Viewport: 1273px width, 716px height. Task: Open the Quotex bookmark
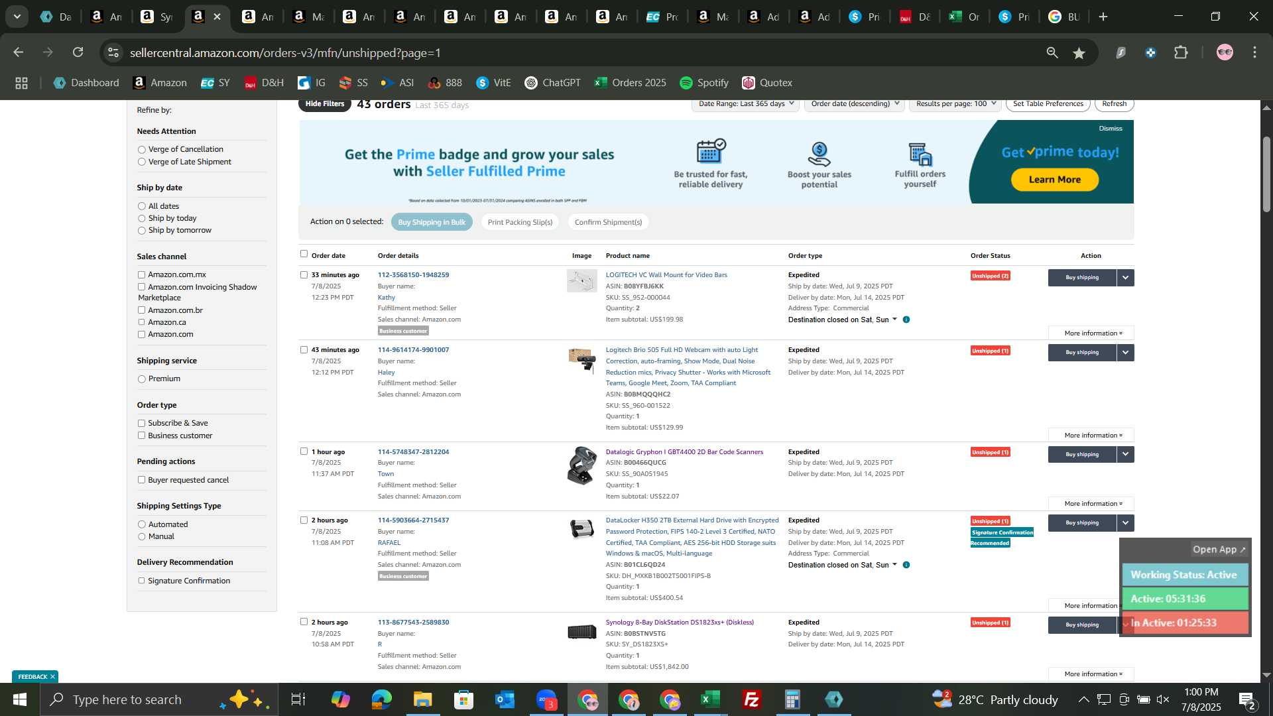tap(767, 83)
